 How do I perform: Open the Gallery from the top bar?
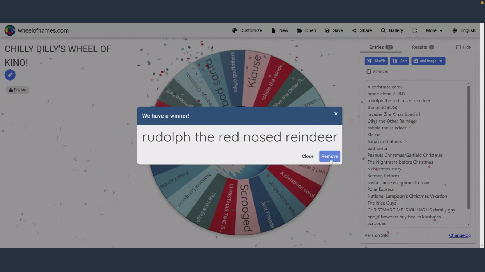pyautogui.click(x=392, y=30)
